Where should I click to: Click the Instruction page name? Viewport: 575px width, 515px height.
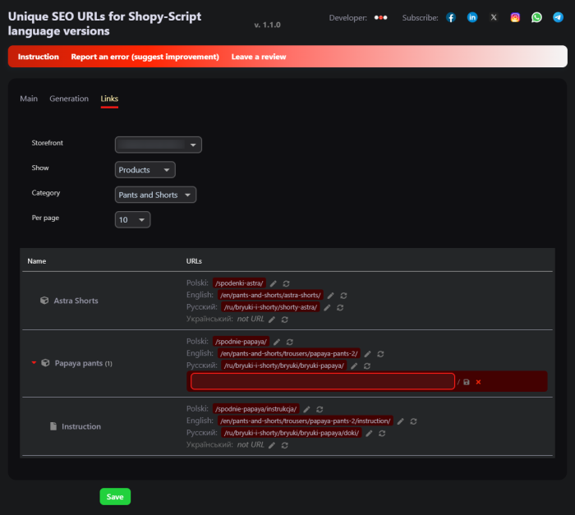[81, 426]
